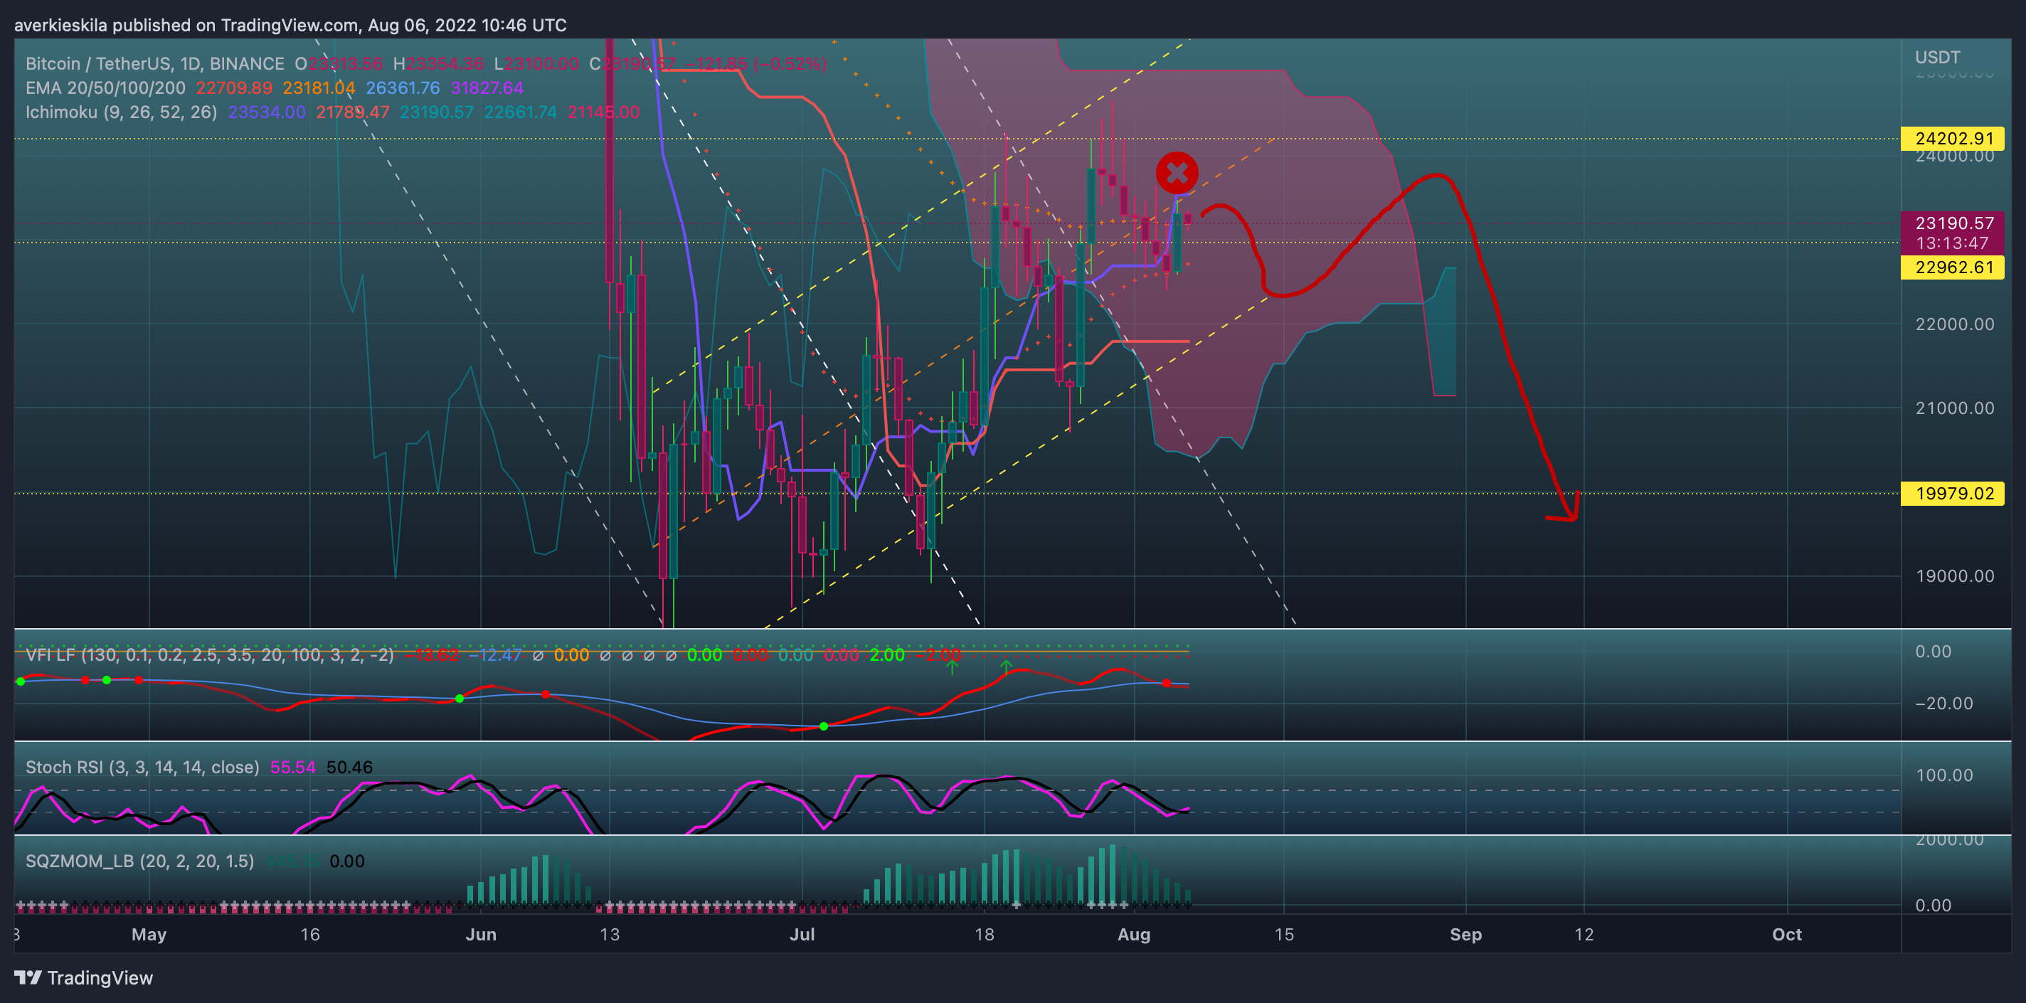Click the Ichimoku value 21145.00

click(604, 112)
